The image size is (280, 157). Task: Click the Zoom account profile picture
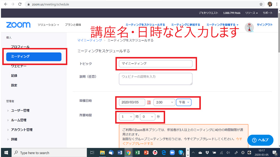pyautogui.click(x=249, y=27)
